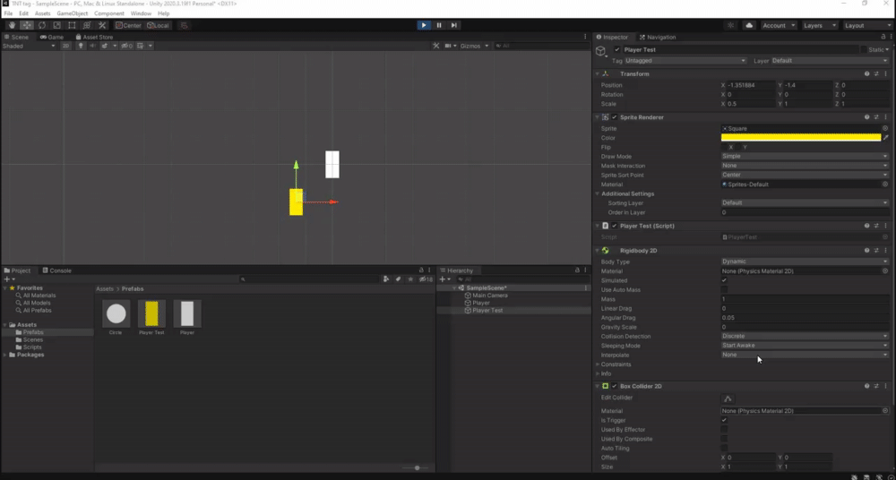Open scene view tools wrench icon
The width and height of the screenshot is (896, 480).
pos(436,46)
